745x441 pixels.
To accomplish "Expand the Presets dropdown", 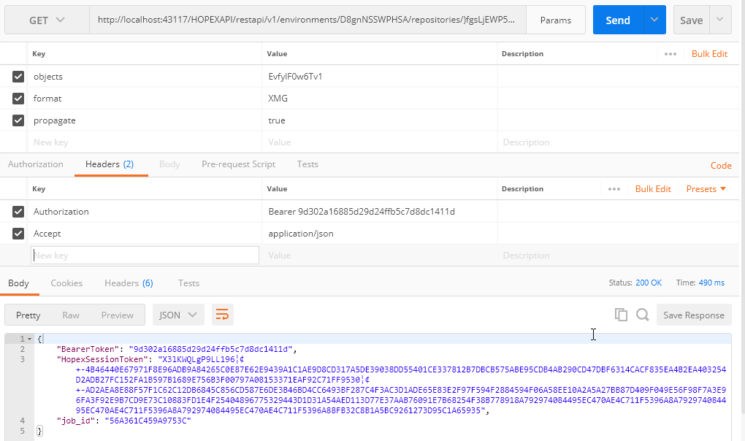I will click(x=706, y=189).
